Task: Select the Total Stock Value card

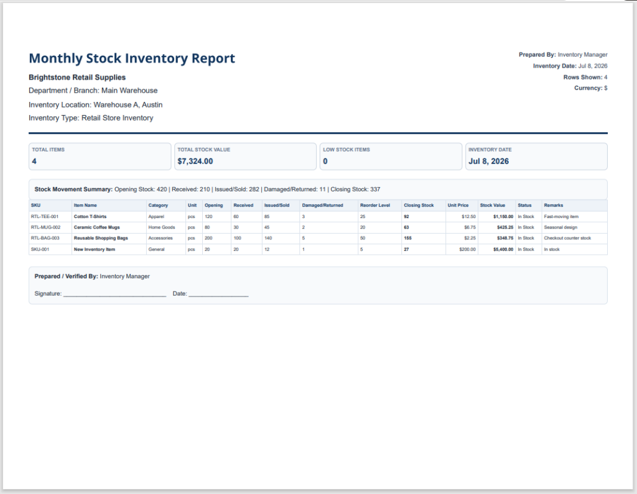Action: point(245,156)
